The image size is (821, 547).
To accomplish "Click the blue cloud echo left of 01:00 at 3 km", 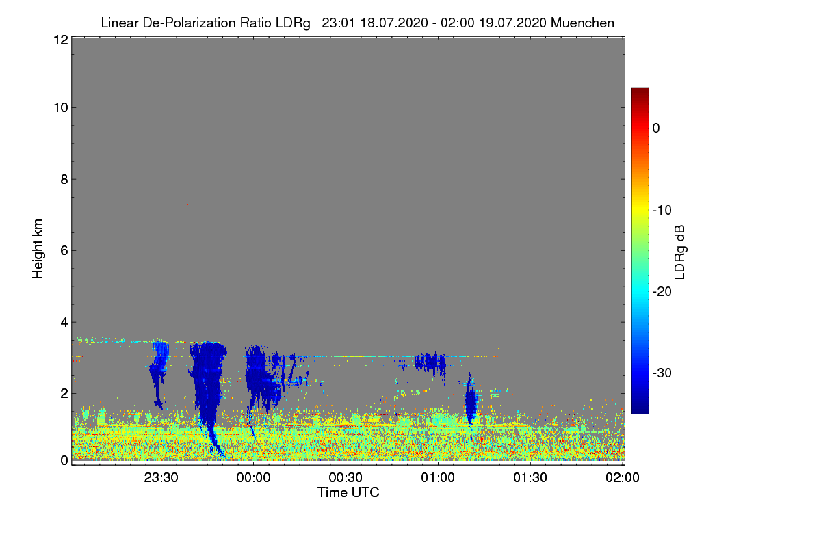I will click(x=430, y=362).
